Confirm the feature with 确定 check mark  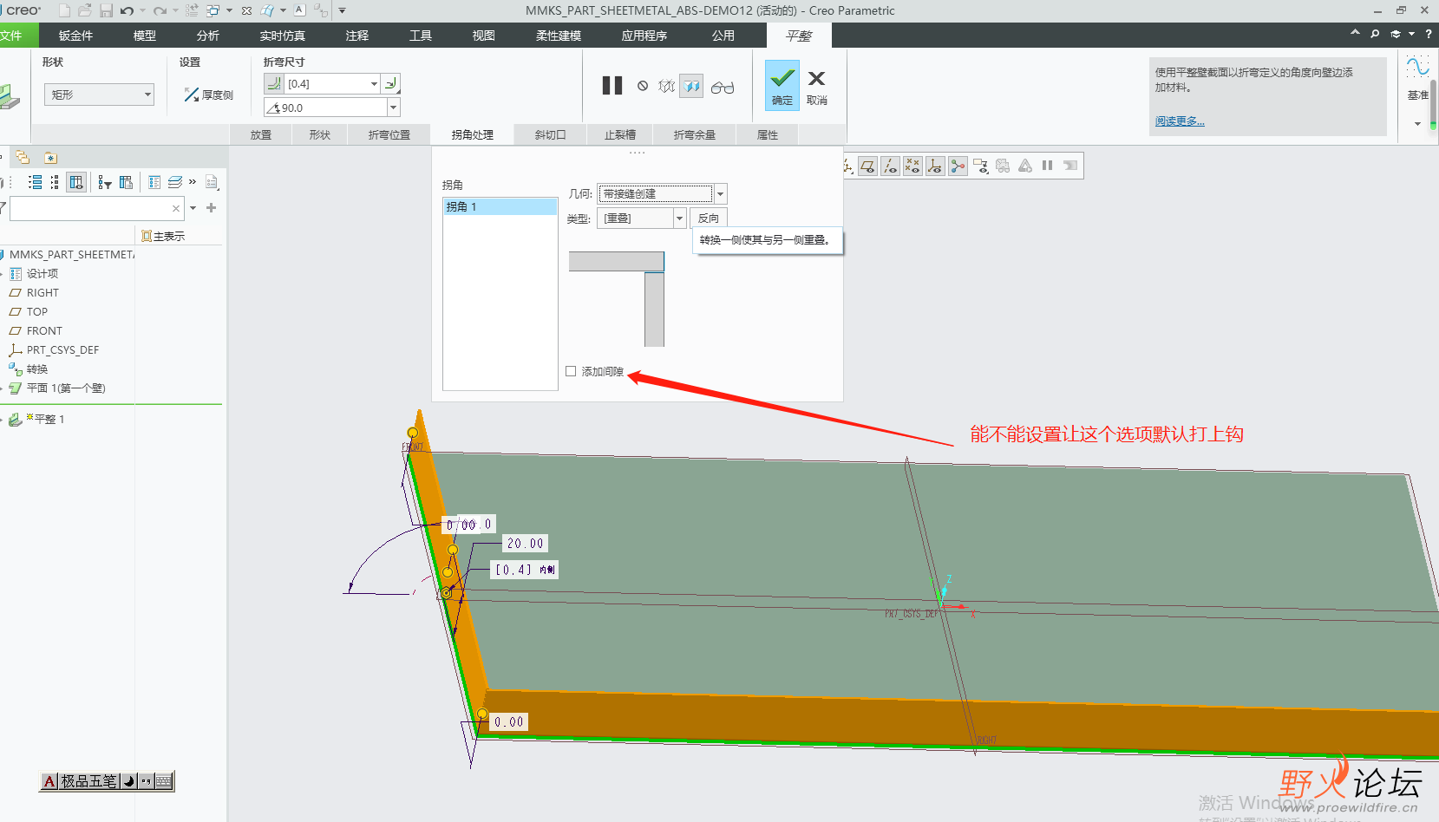(x=782, y=85)
